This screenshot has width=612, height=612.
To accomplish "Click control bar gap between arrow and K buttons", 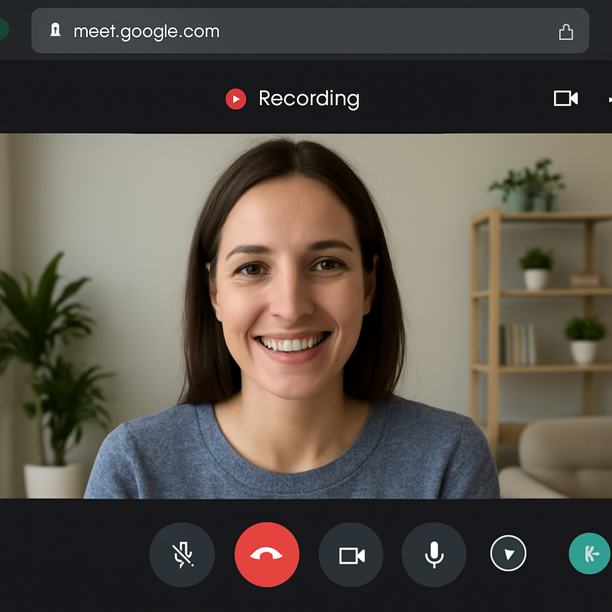I will click(x=547, y=555).
